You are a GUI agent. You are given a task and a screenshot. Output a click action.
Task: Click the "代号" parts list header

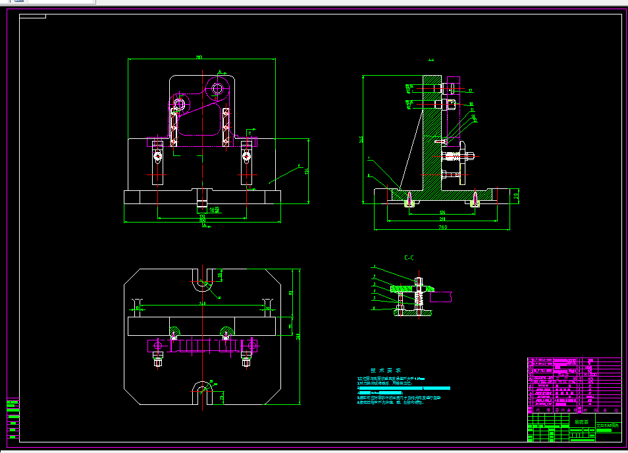coord(543,410)
